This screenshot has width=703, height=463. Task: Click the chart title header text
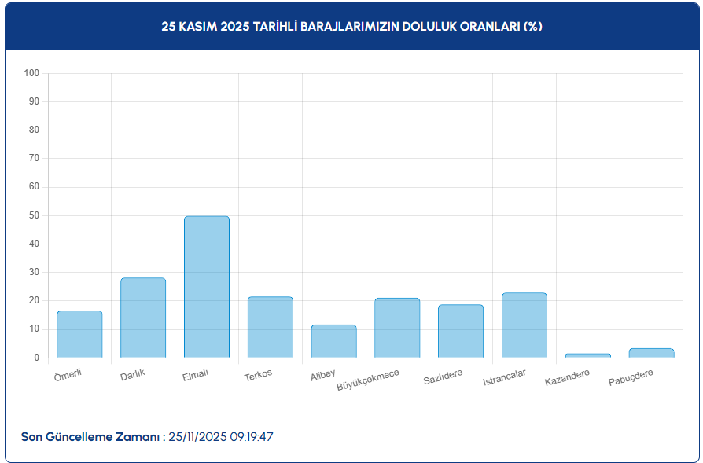(x=351, y=26)
